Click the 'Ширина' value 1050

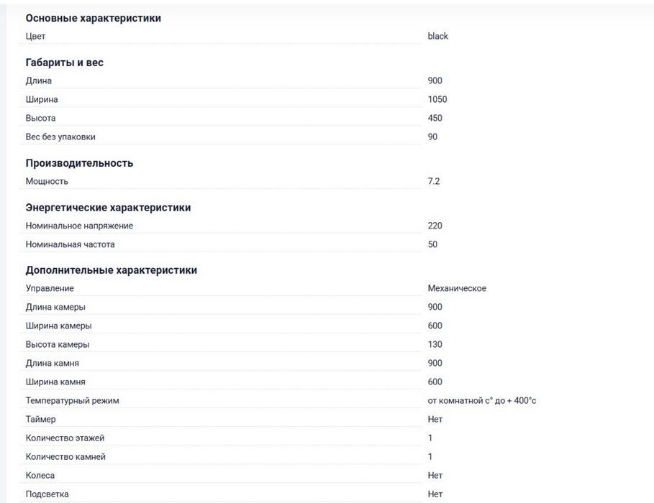(x=437, y=99)
